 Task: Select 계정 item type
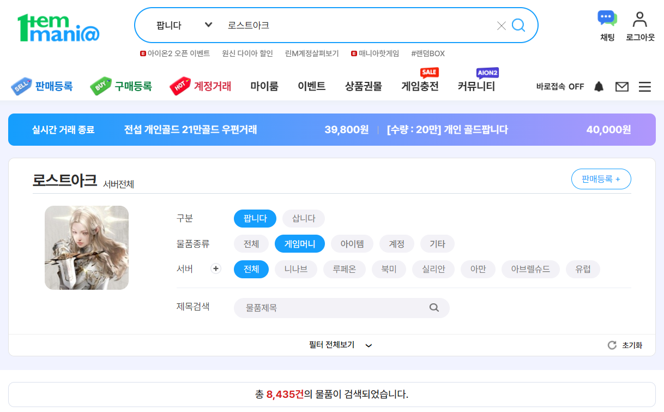click(x=397, y=244)
